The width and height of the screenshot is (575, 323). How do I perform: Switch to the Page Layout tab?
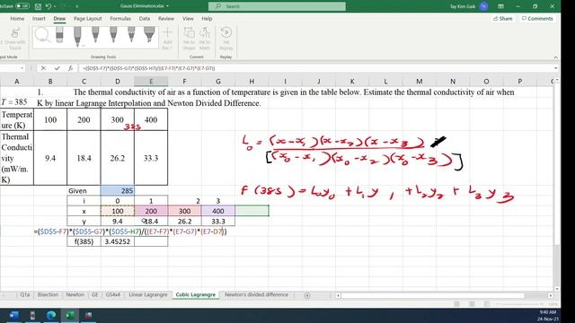(x=88, y=18)
